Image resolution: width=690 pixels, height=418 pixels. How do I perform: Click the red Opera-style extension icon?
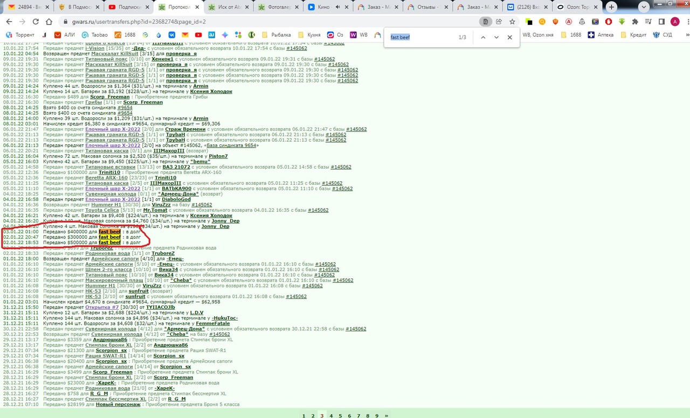tap(609, 22)
